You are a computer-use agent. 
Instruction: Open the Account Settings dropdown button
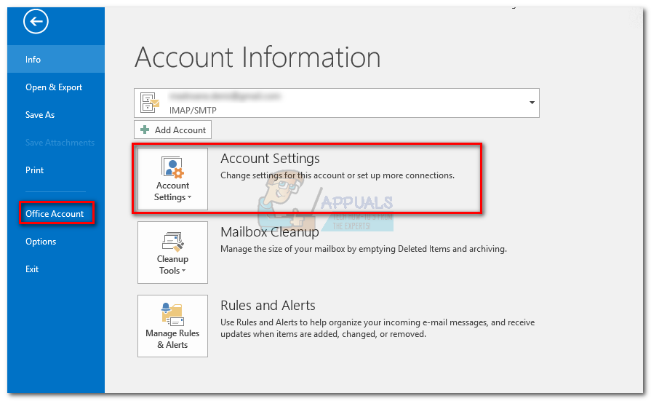[172, 179]
